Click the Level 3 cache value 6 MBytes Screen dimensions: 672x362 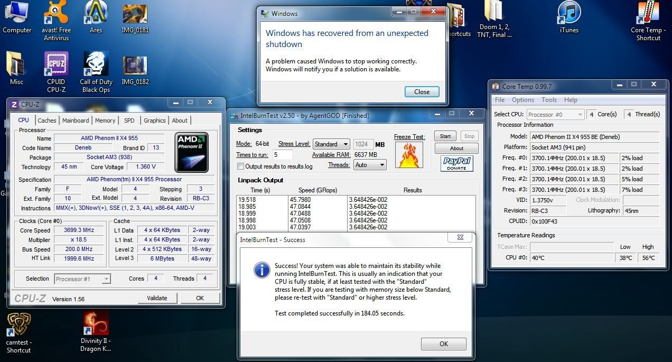pyautogui.click(x=162, y=258)
